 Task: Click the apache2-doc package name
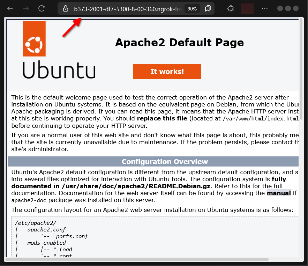(29, 200)
